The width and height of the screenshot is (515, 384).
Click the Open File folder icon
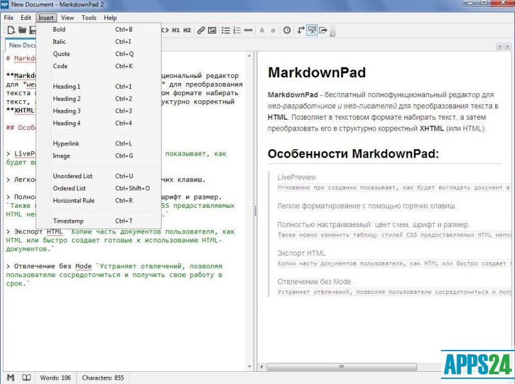coord(22,30)
